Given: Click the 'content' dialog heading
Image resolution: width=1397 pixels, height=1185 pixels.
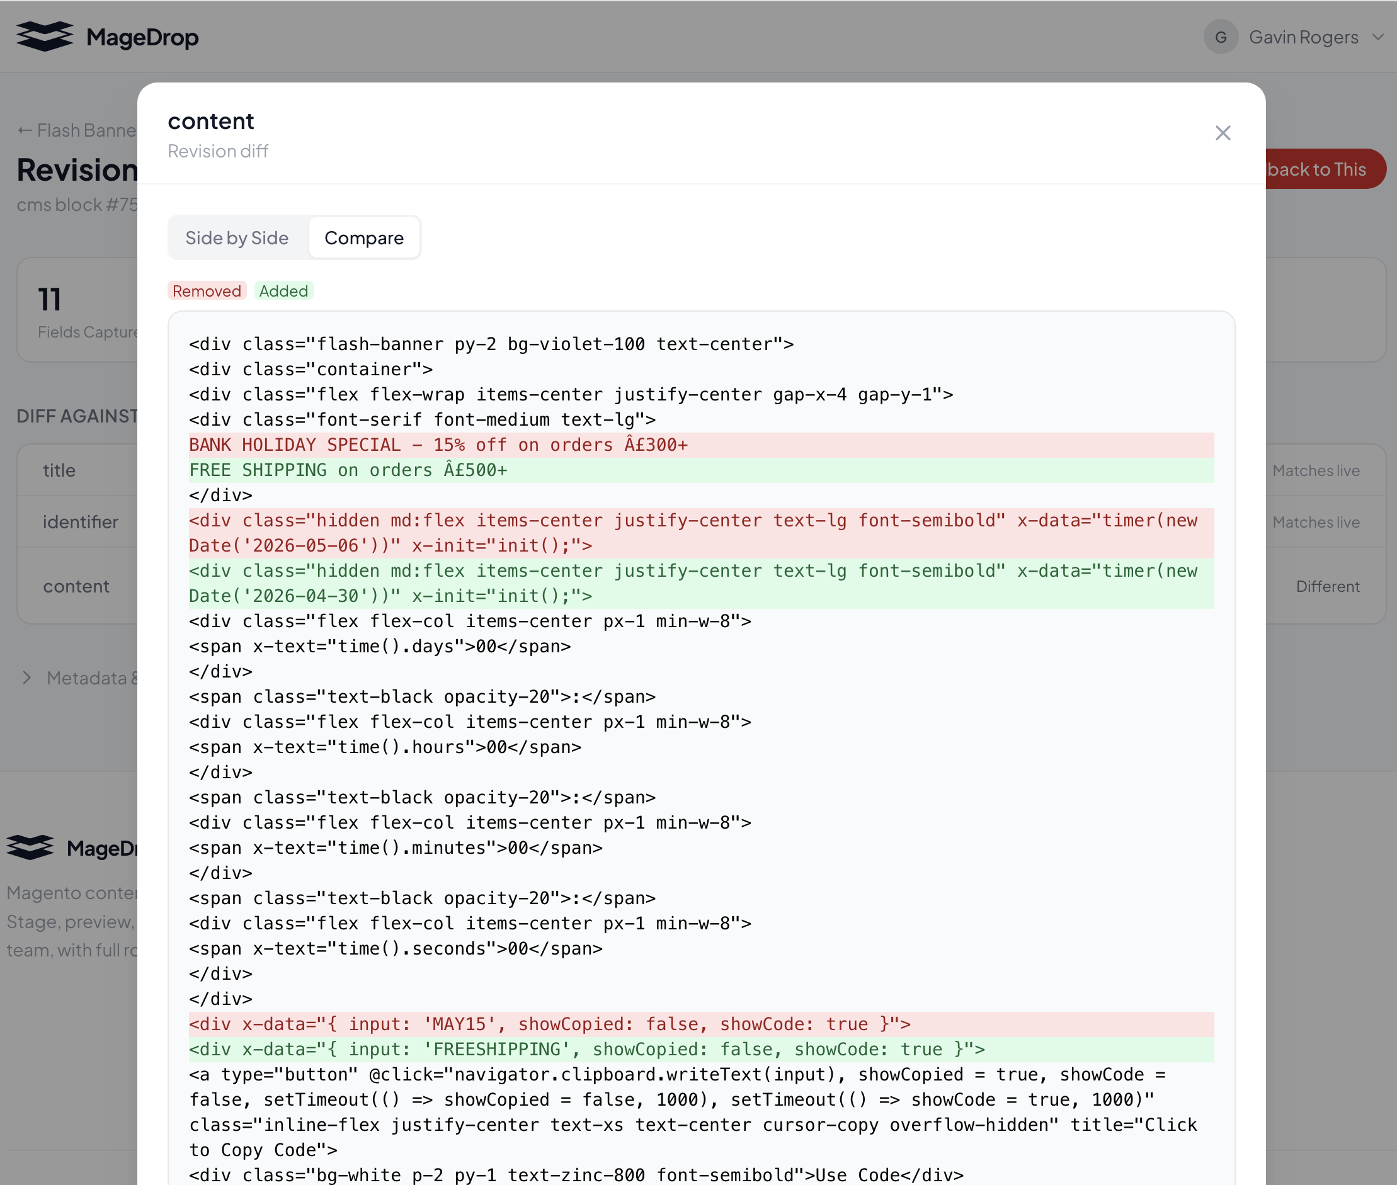Looking at the screenshot, I should [211, 121].
